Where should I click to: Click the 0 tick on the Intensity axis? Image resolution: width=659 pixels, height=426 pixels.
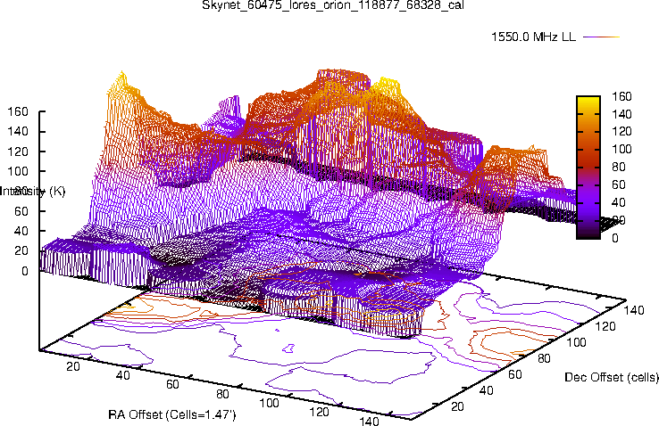click(x=25, y=271)
